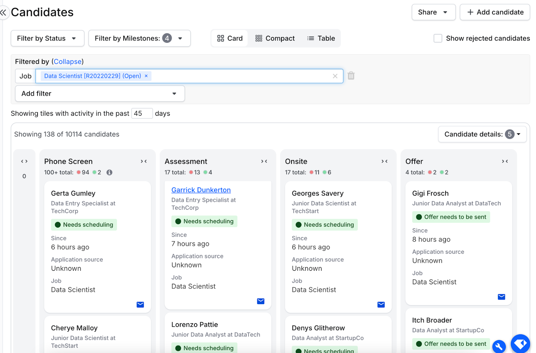The image size is (536, 353).
Task: Expand the collapsed first column
Action: 24,161
